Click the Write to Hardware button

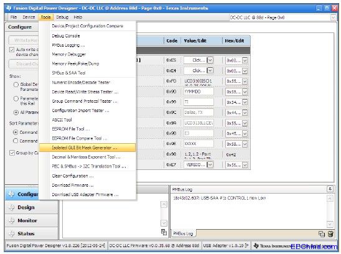(24, 40)
